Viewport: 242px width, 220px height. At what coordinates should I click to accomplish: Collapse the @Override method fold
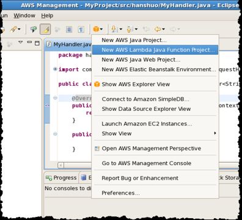click(55, 98)
